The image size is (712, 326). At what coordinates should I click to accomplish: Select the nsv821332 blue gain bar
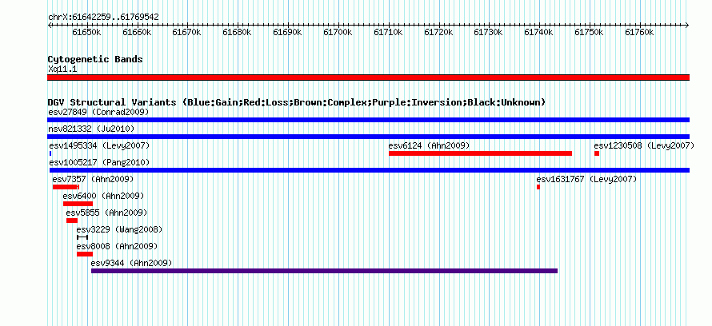click(368, 137)
